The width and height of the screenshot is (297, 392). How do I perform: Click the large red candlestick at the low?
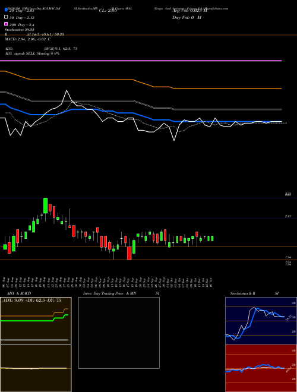coord(129,253)
